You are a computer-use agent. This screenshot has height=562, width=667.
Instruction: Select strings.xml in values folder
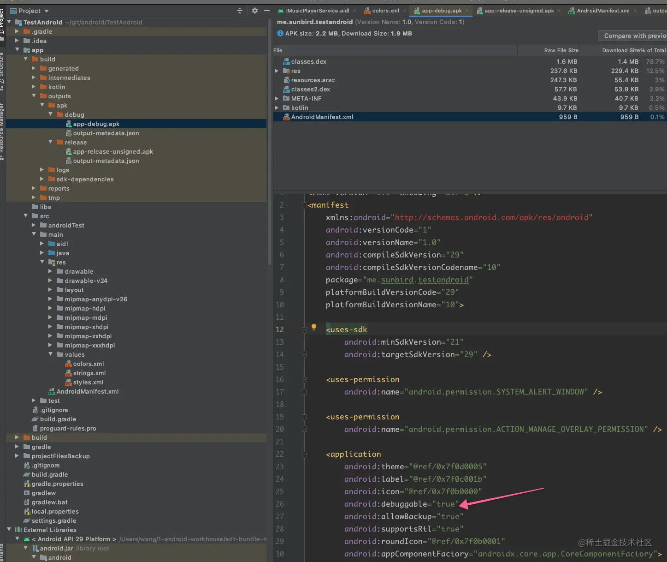click(89, 373)
